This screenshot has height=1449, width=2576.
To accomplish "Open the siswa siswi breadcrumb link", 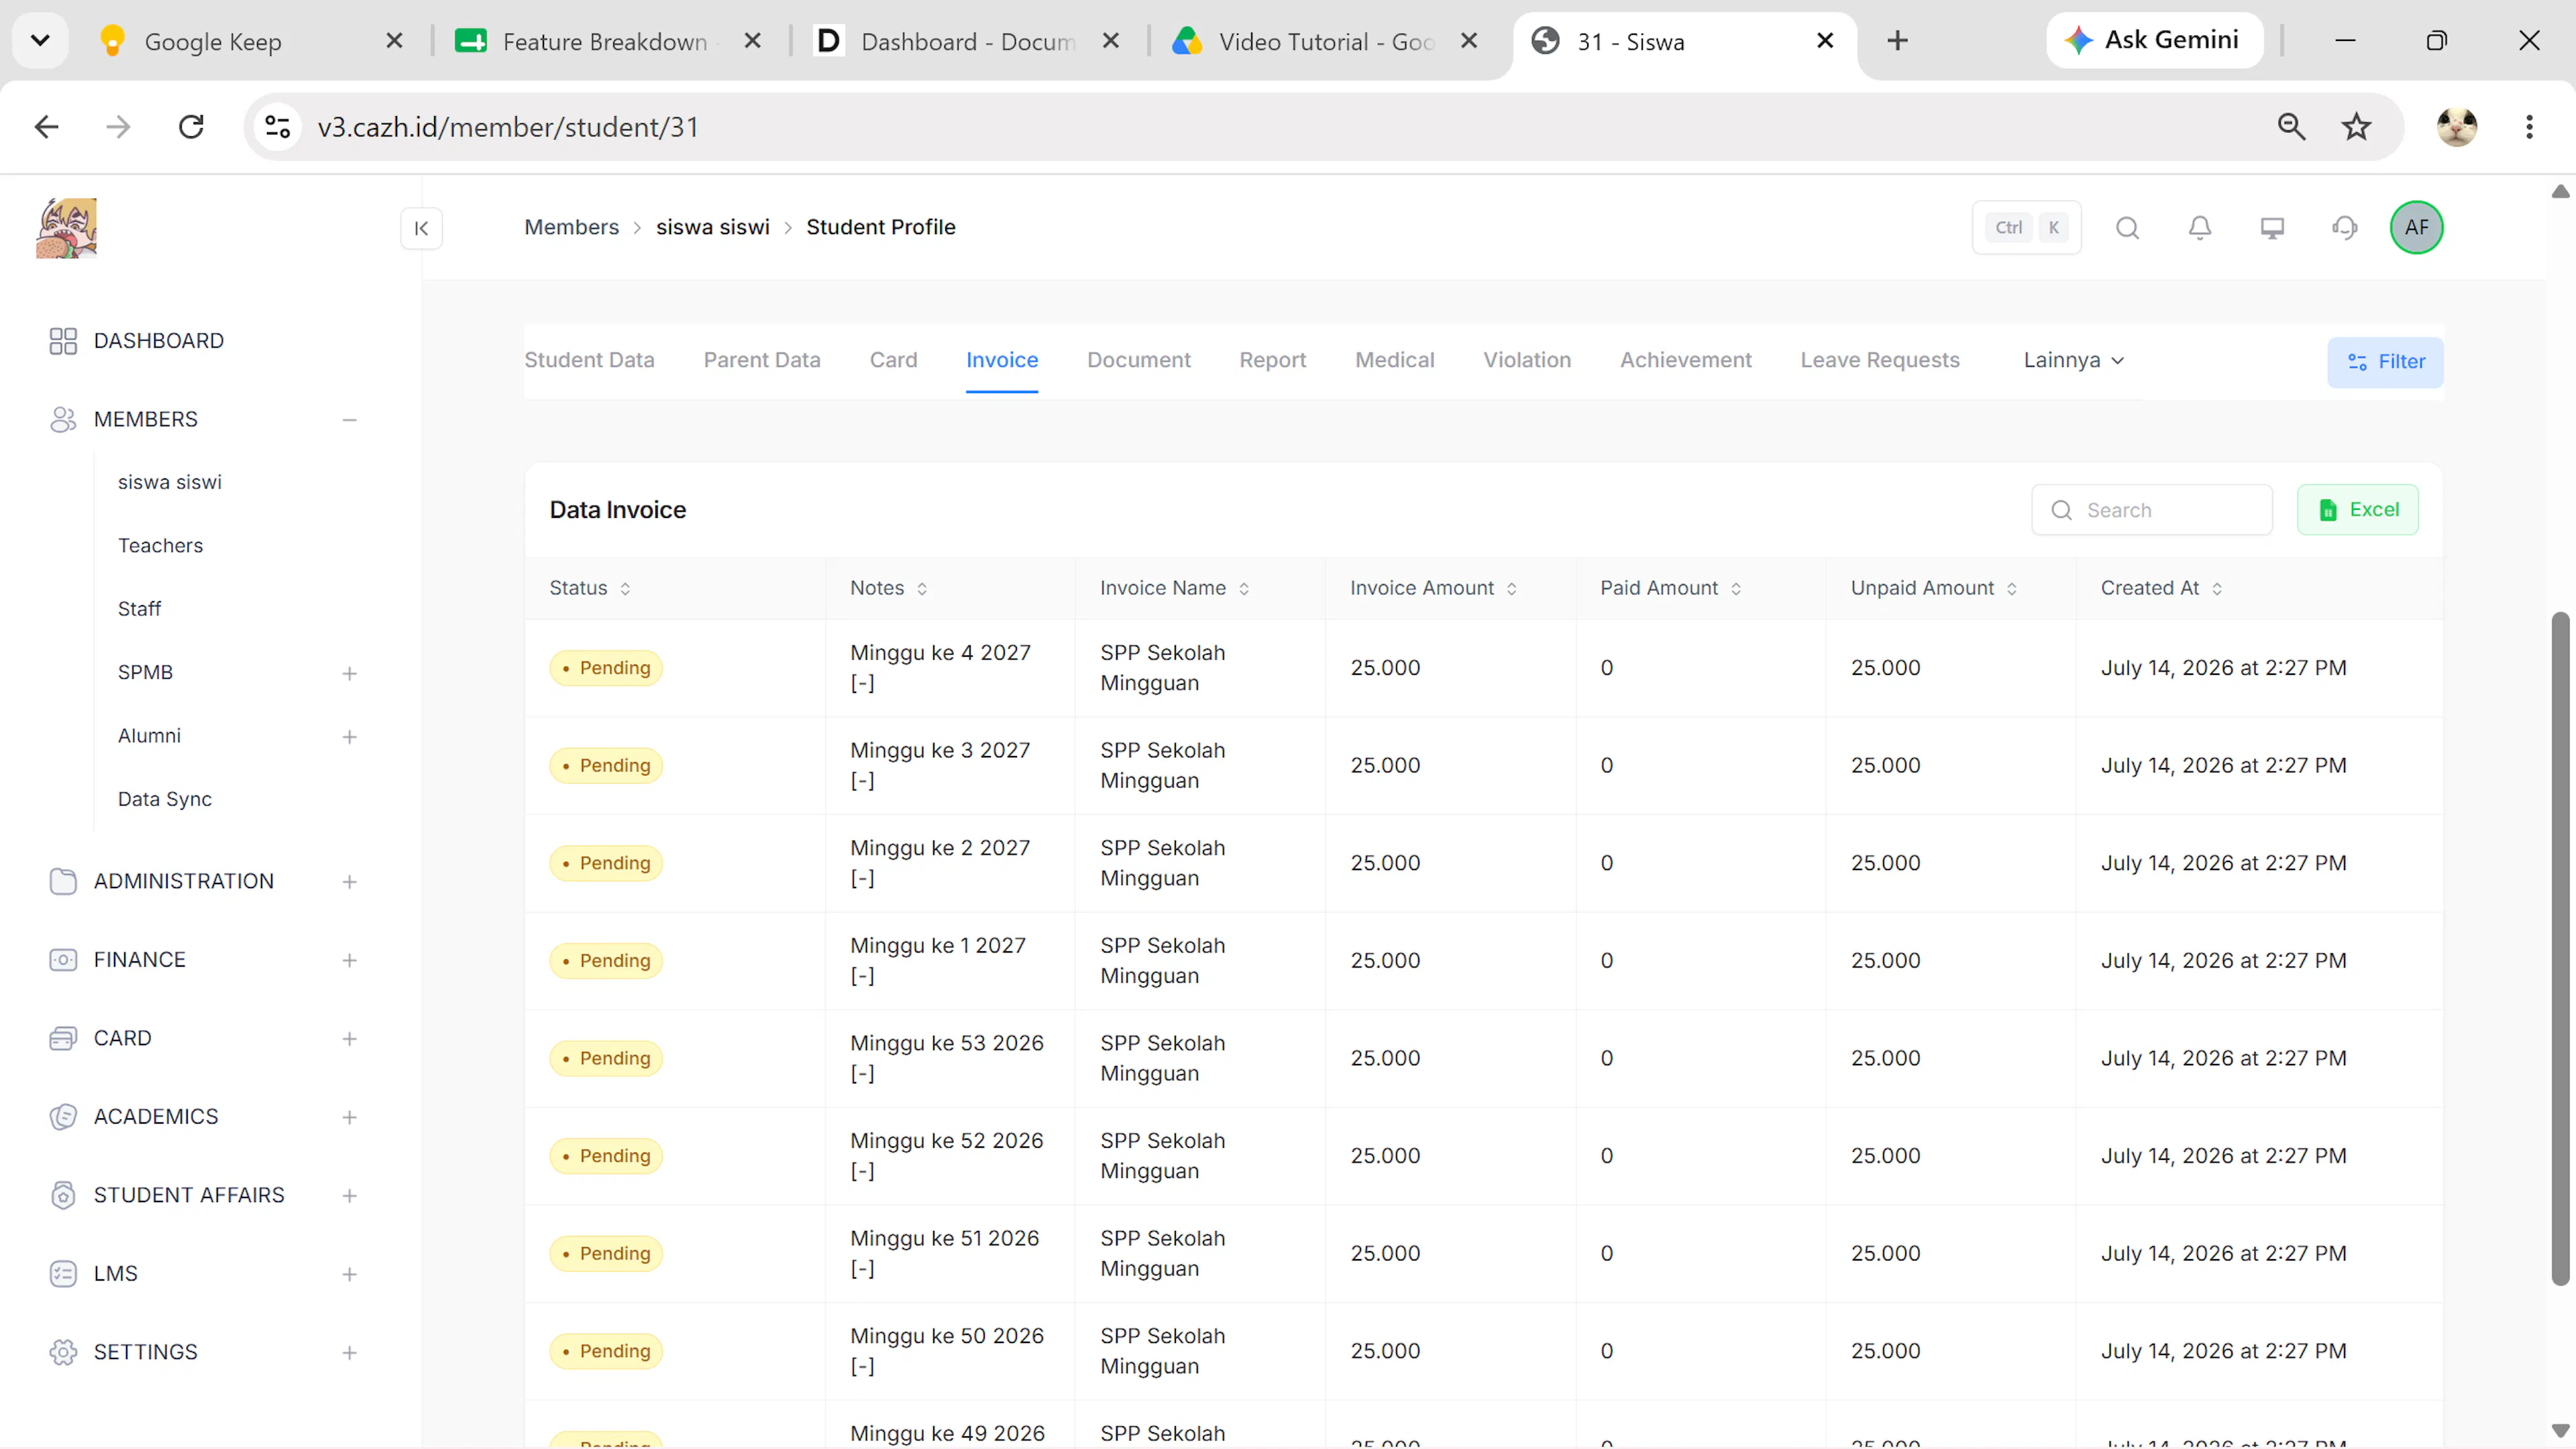I will tap(713, 228).
